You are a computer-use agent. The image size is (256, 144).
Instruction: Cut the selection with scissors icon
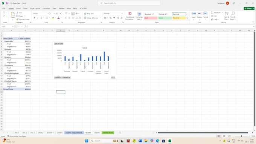(17, 12)
